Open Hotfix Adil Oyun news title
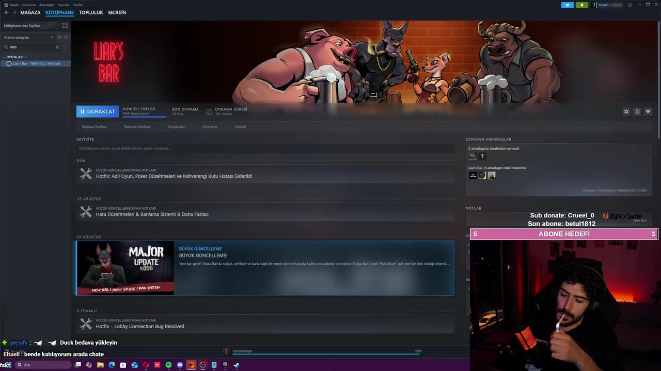Screen dimensions: 661x371 [174, 176]
